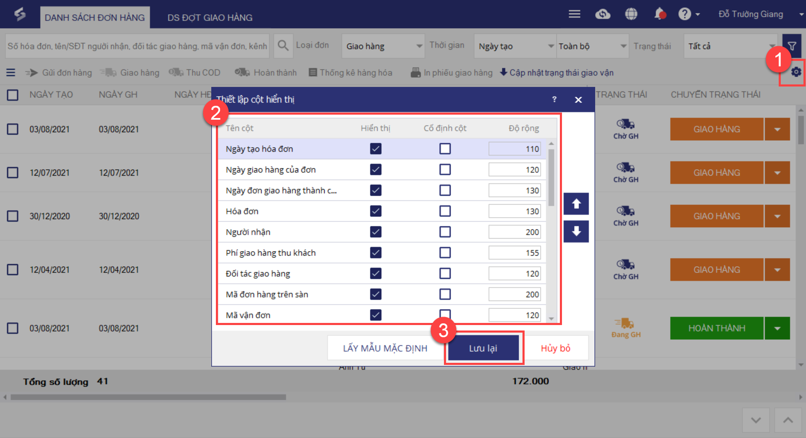Click LẤY MẪU MẶC ĐỊNH button
Image resolution: width=806 pixels, height=438 pixels.
[385, 348]
